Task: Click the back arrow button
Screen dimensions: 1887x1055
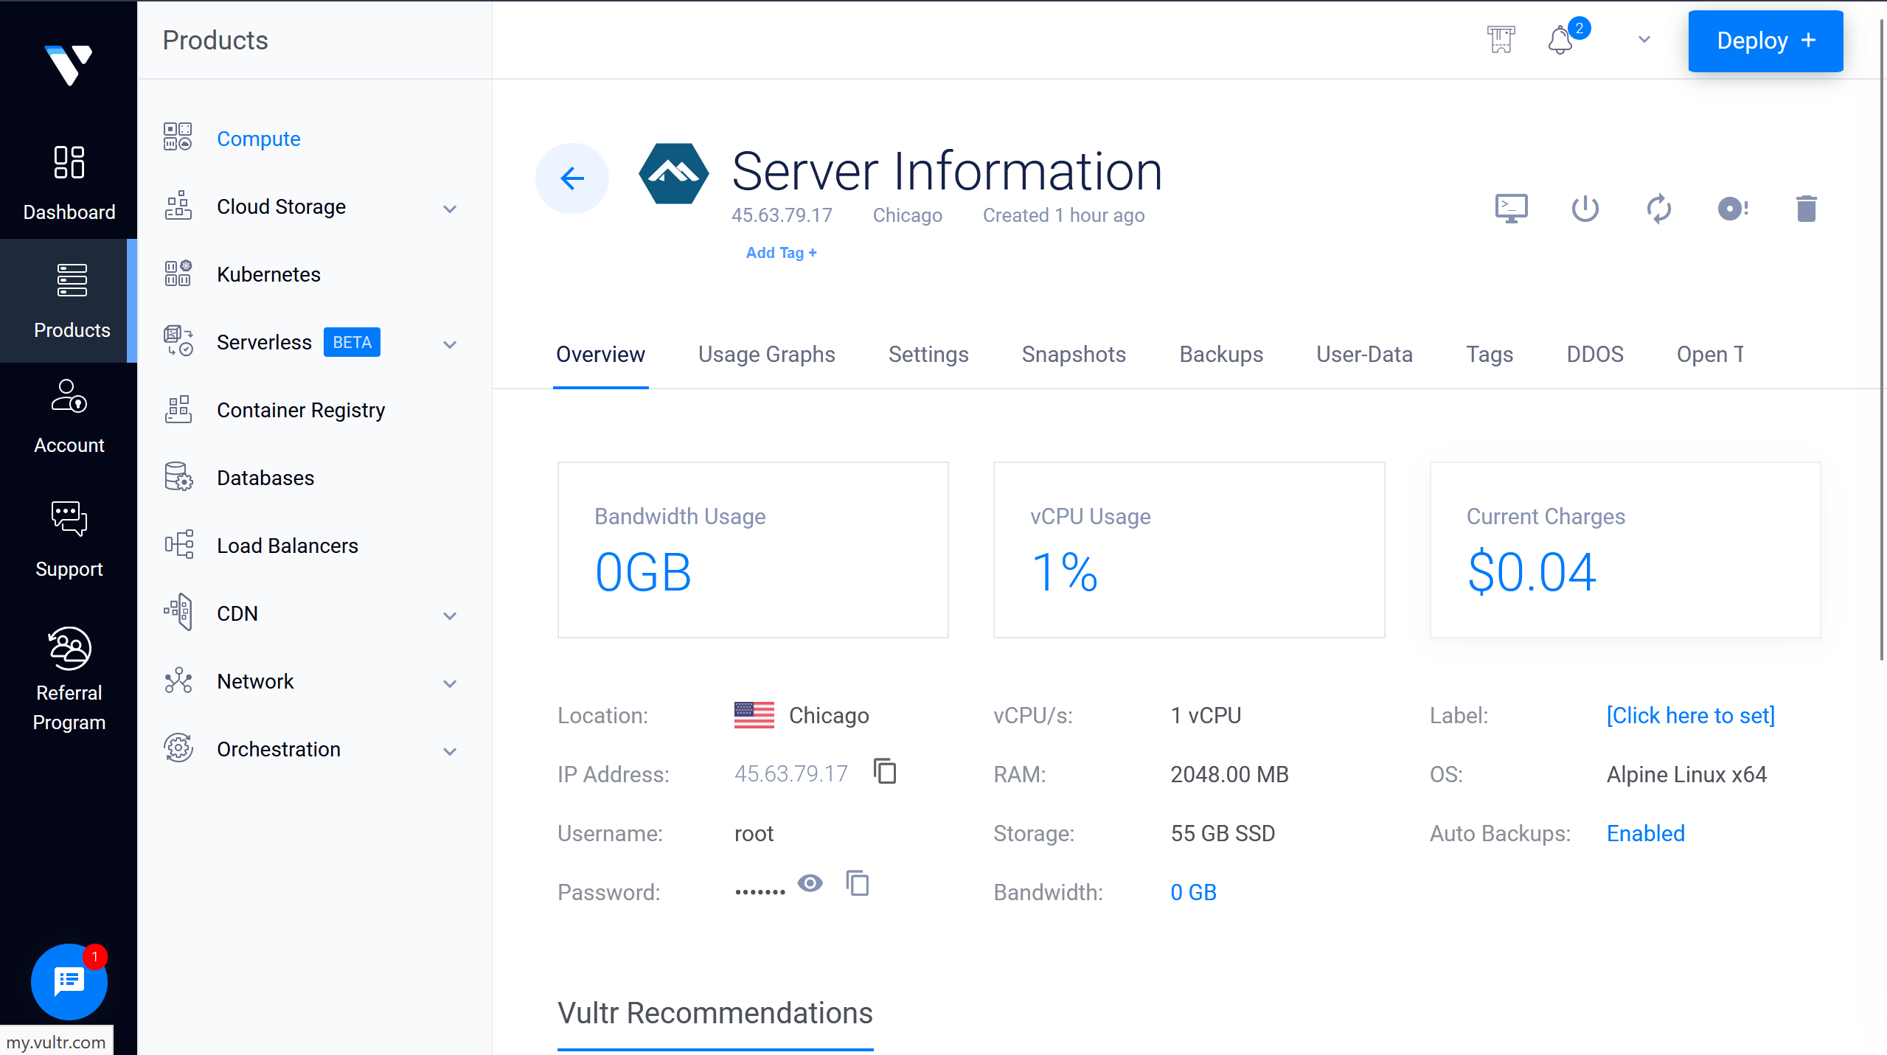Action: click(x=572, y=178)
